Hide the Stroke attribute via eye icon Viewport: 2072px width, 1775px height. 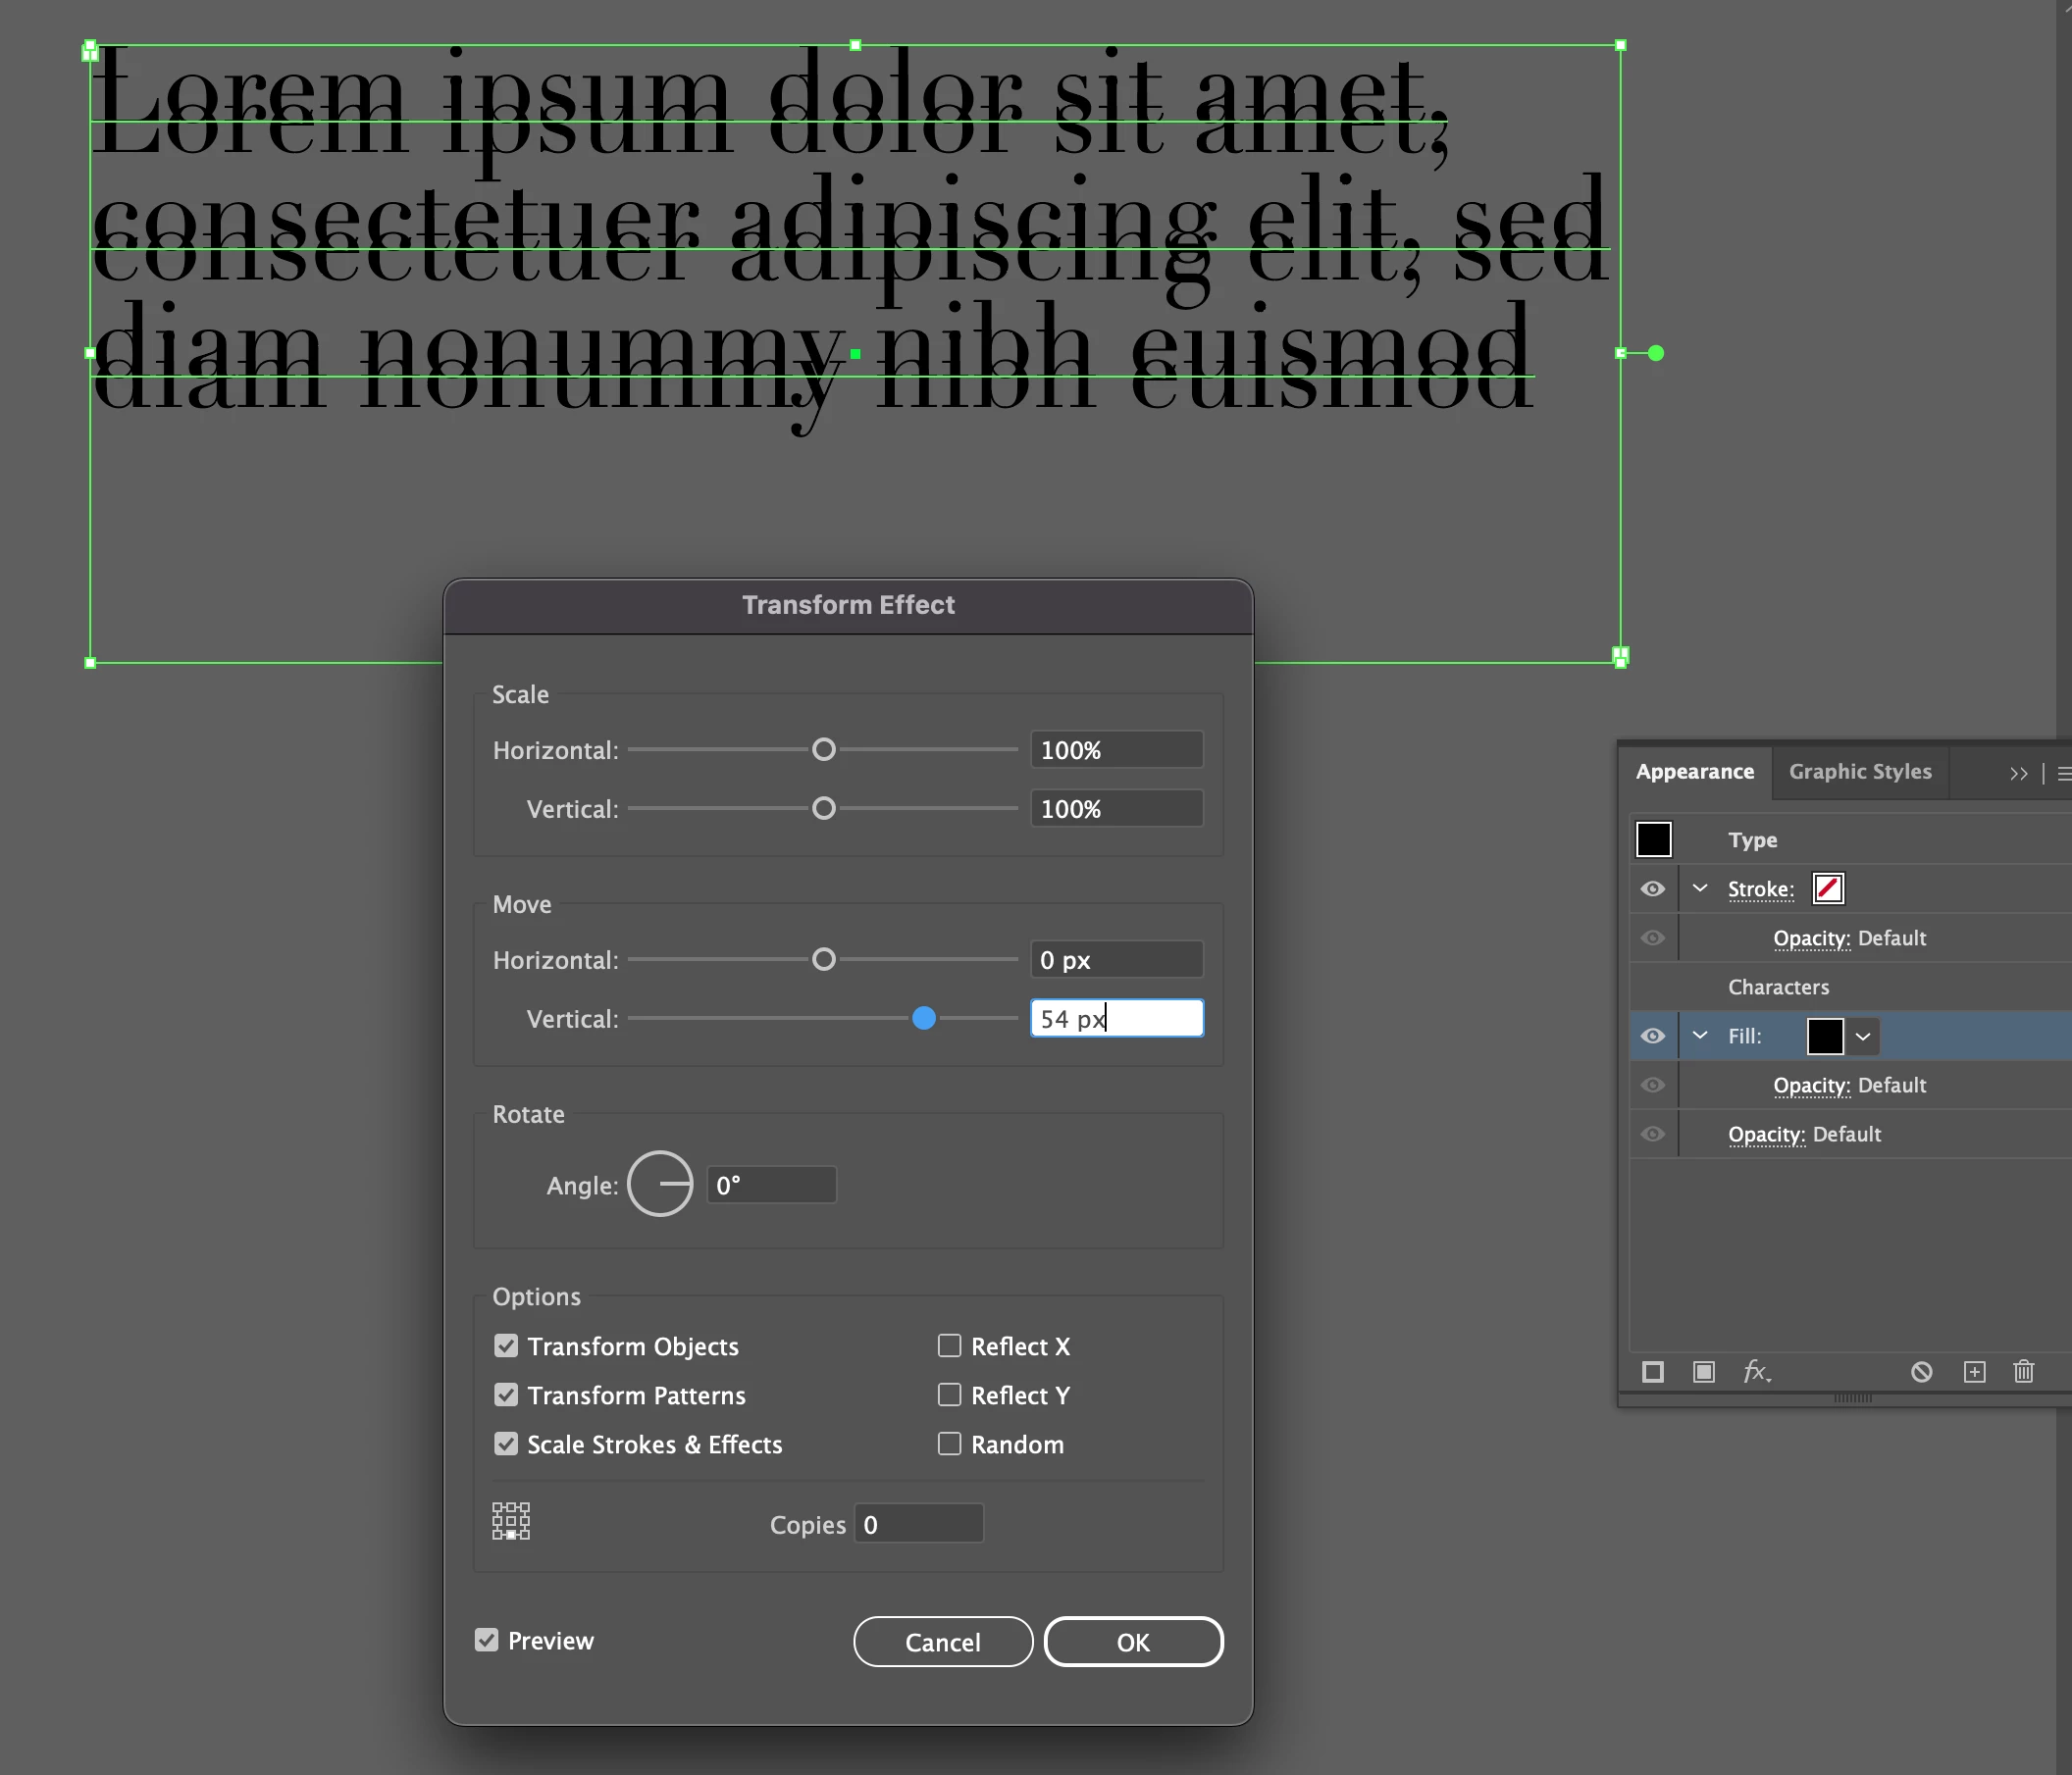[x=1653, y=888]
